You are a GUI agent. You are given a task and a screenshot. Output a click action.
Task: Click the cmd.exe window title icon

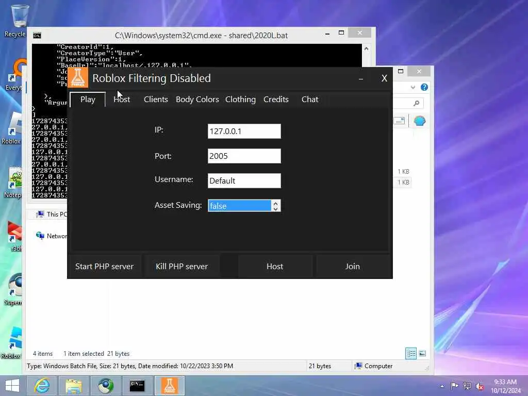37,36
